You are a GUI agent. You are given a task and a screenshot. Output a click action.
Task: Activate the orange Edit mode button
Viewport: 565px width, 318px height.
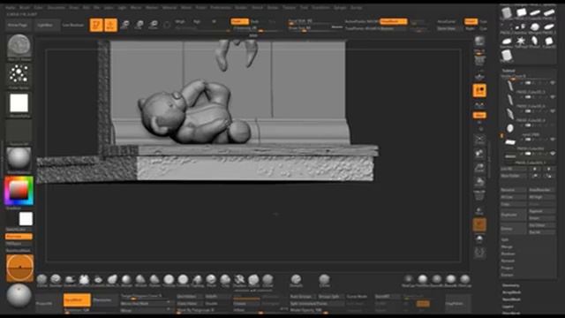96,26
